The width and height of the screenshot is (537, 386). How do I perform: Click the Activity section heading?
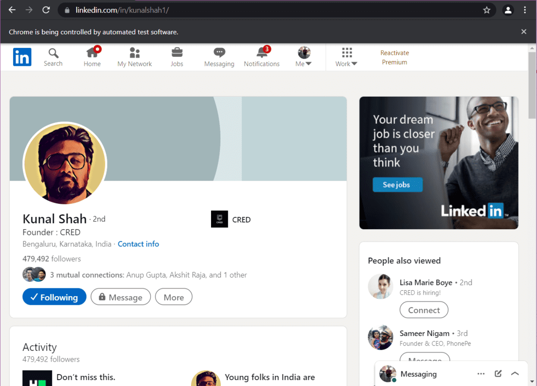click(x=40, y=347)
